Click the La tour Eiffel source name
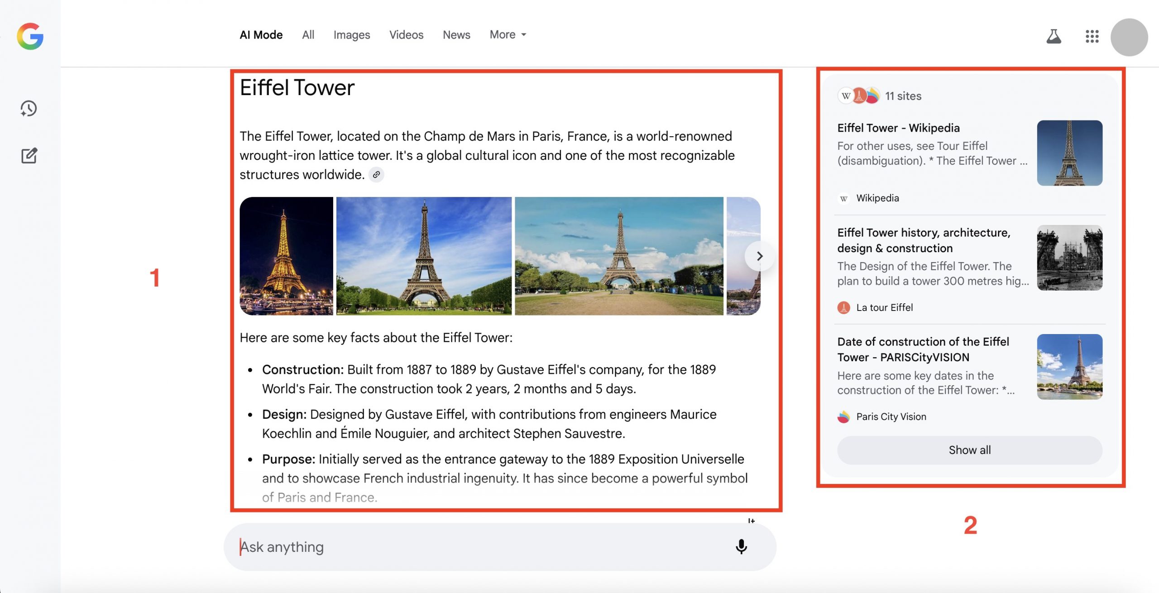Image resolution: width=1159 pixels, height=593 pixels. (x=885, y=308)
